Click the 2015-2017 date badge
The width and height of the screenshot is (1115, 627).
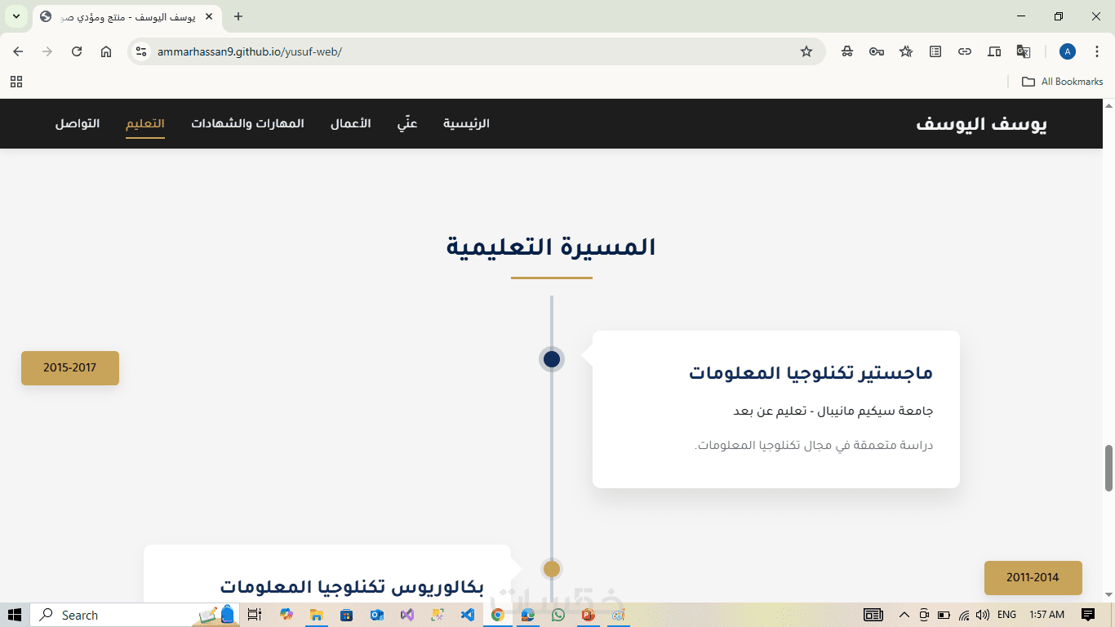pyautogui.click(x=70, y=368)
